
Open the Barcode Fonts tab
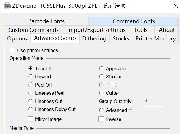[46, 21]
